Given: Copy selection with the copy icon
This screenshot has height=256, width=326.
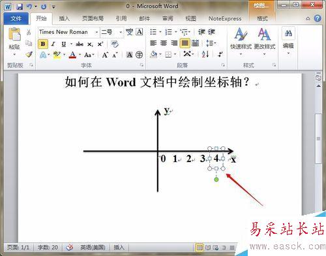Looking at the screenshot, I should click(x=29, y=43).
